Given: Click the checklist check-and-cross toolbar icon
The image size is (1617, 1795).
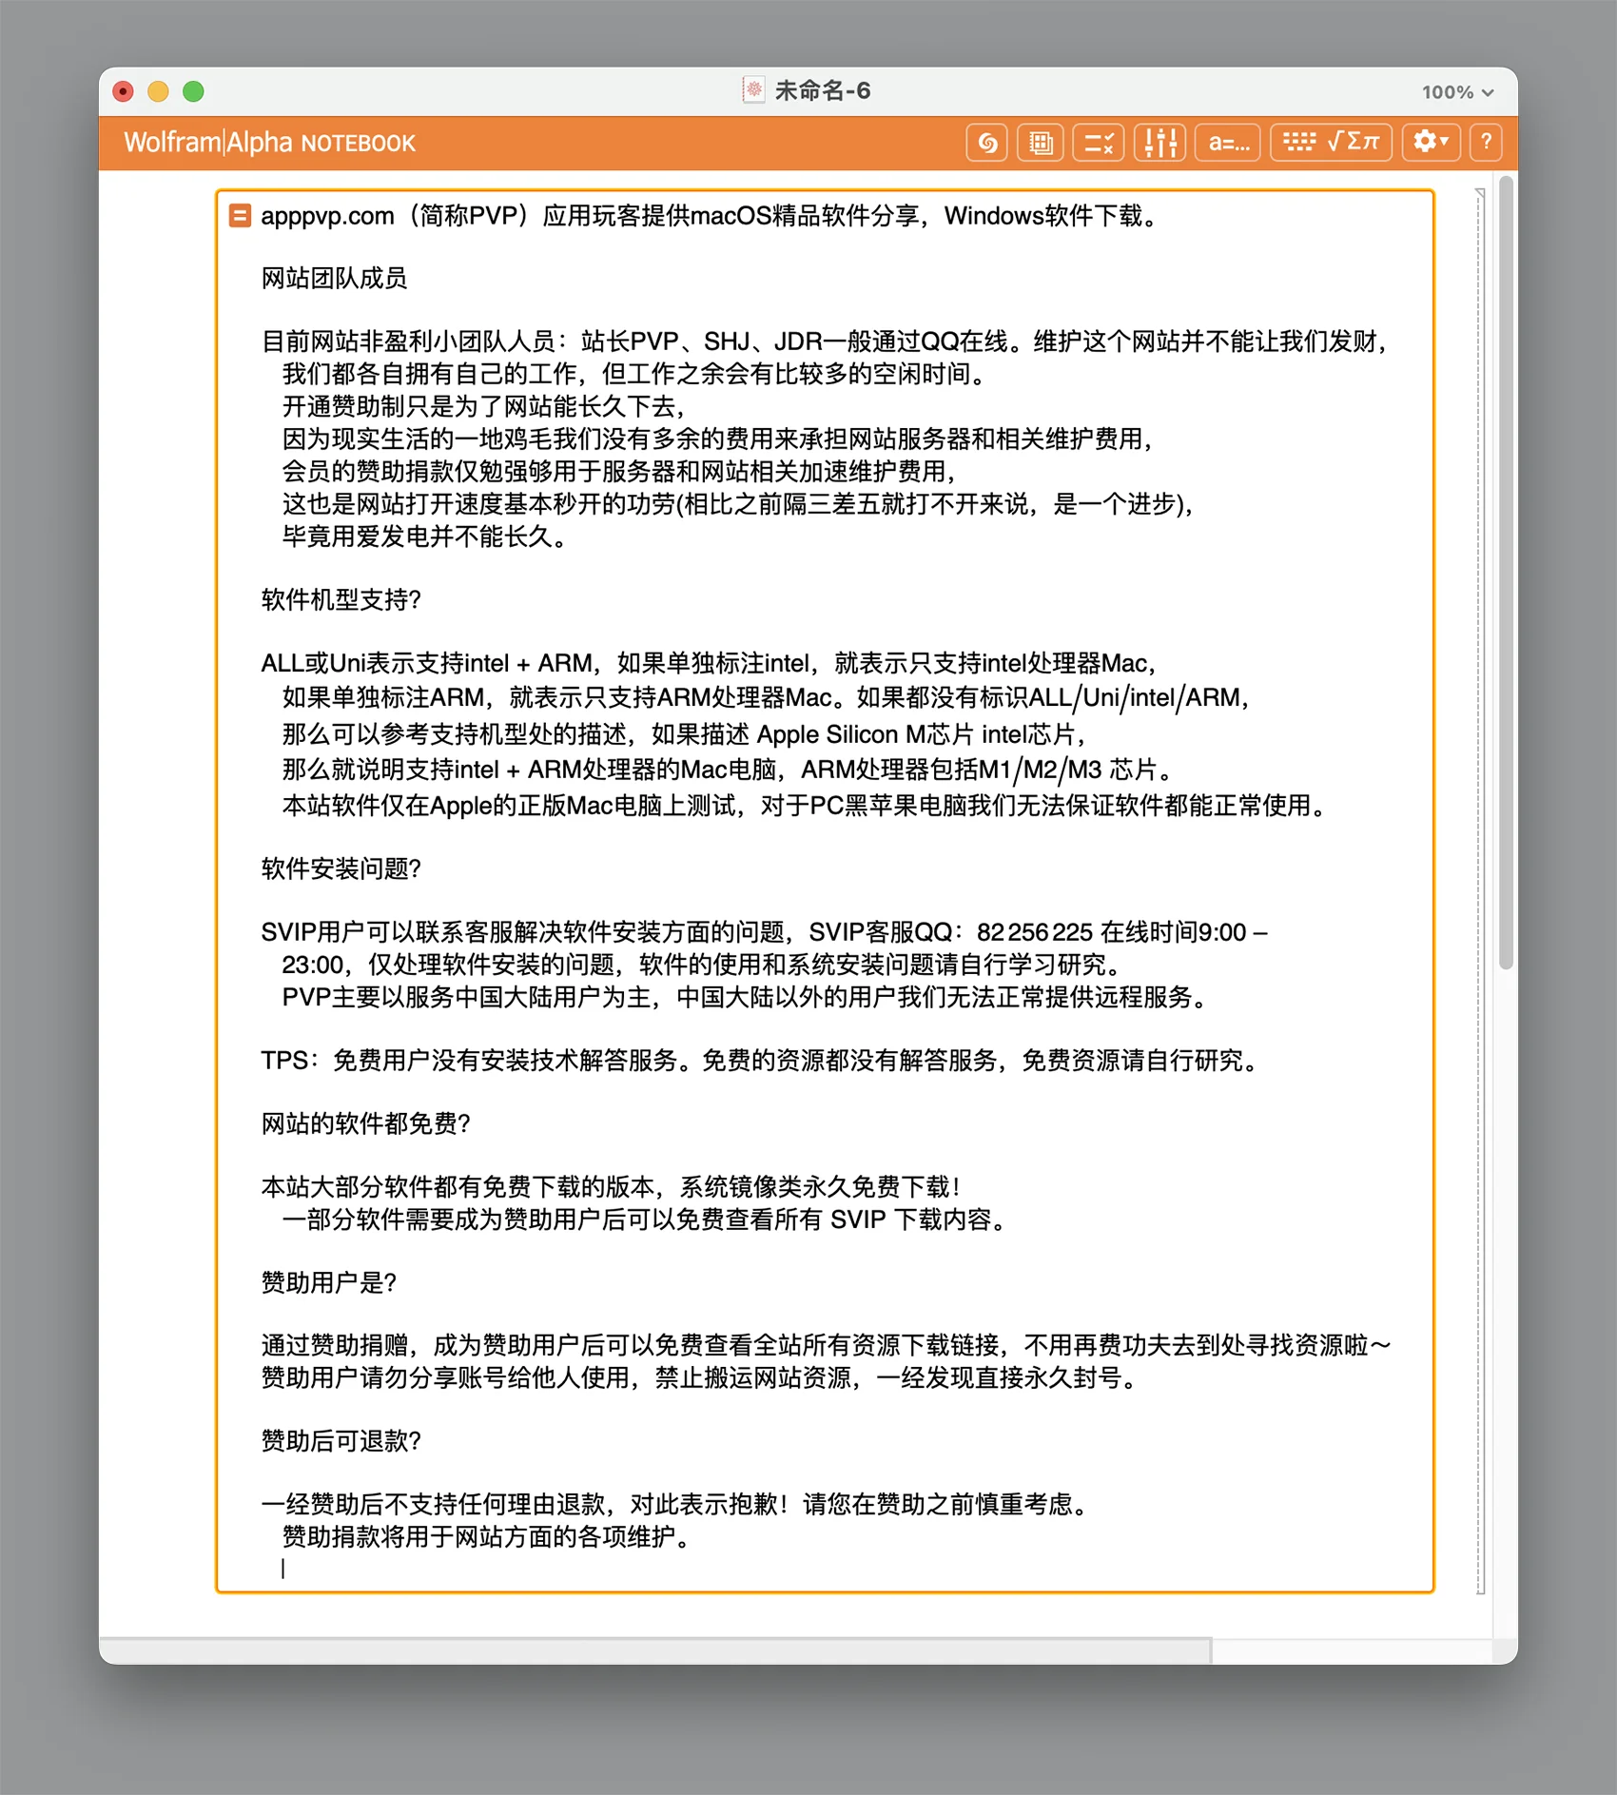Looking at the screenshot, I should 1099,143.
